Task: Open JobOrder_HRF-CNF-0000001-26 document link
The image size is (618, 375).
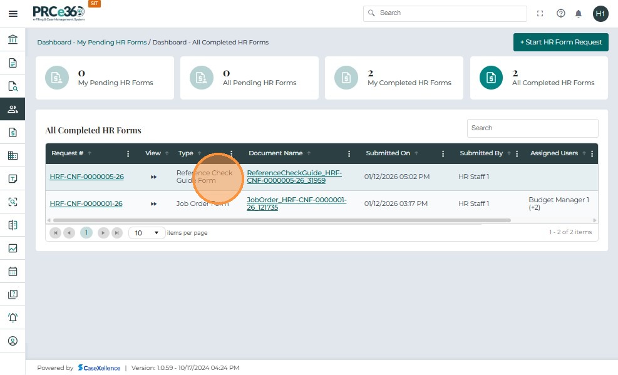Action: (x=296, y=203)
